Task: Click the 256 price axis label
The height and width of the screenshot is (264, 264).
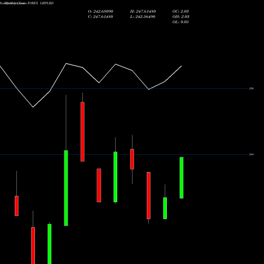Action: click(x=251, y=89)
